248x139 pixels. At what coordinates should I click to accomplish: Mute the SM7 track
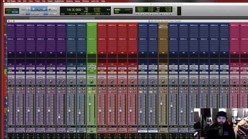click(x=94, y=92)
